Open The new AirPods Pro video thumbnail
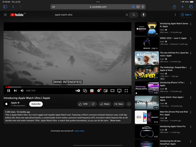This screenshot has width=196, height=147. 147,58
